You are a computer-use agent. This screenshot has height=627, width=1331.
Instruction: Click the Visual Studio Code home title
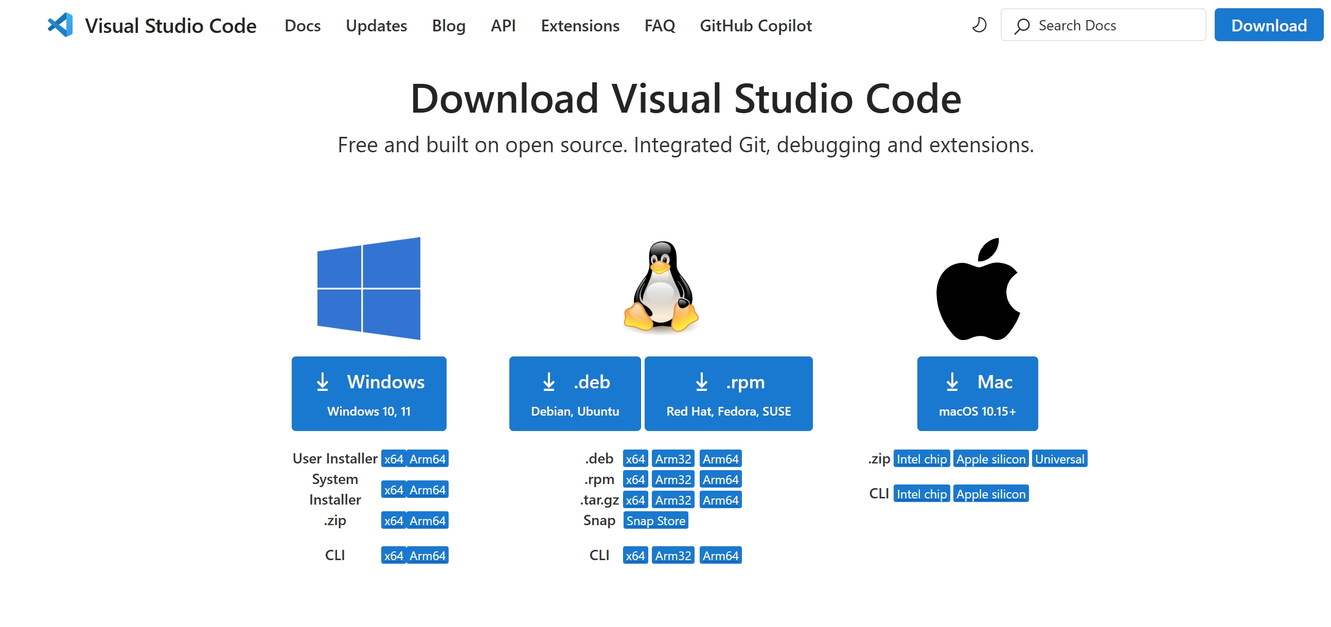(x=170, y=26)
